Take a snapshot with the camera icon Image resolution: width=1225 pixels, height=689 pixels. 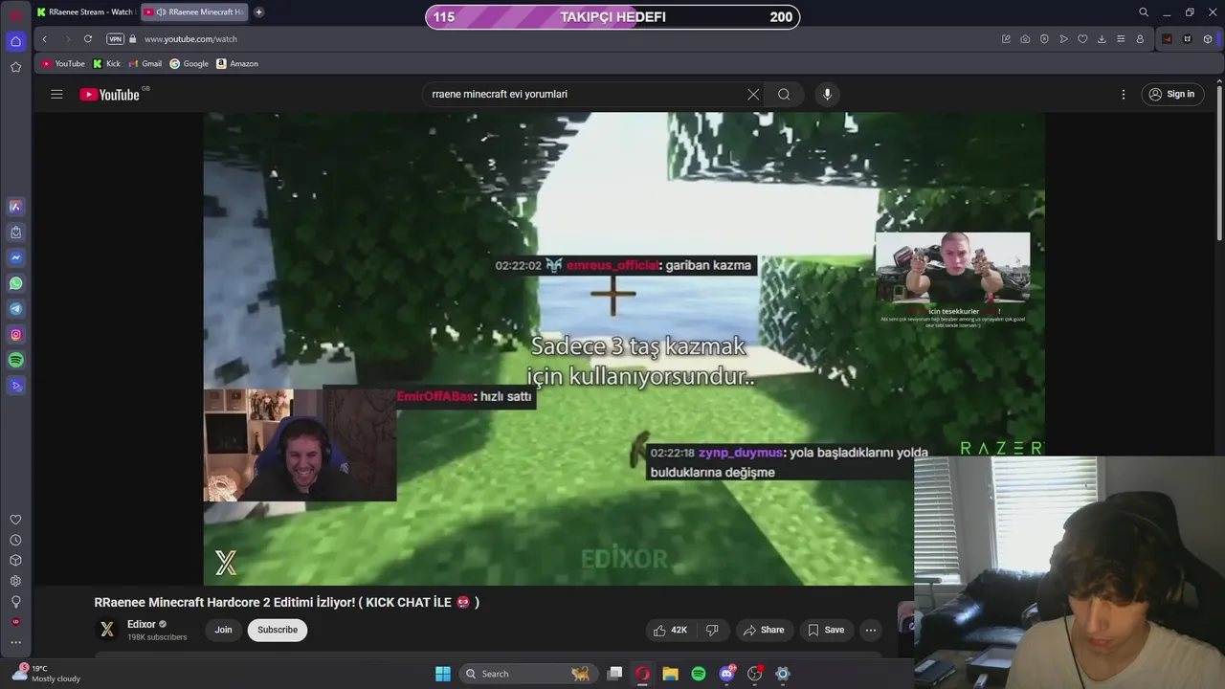point(1025,39)
